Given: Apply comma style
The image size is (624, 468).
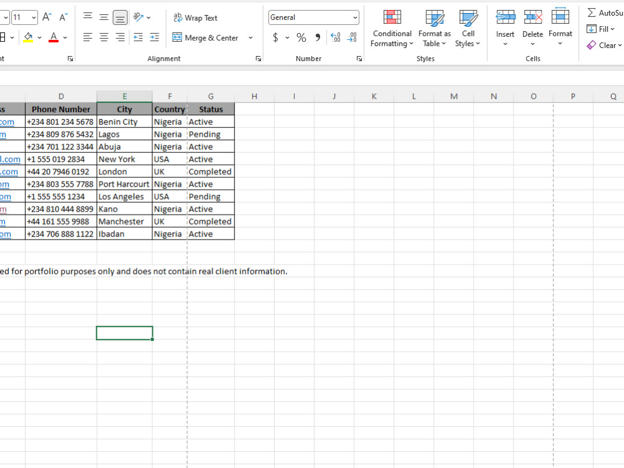Looking at the screenshot, I should click(x=318, y=38).
